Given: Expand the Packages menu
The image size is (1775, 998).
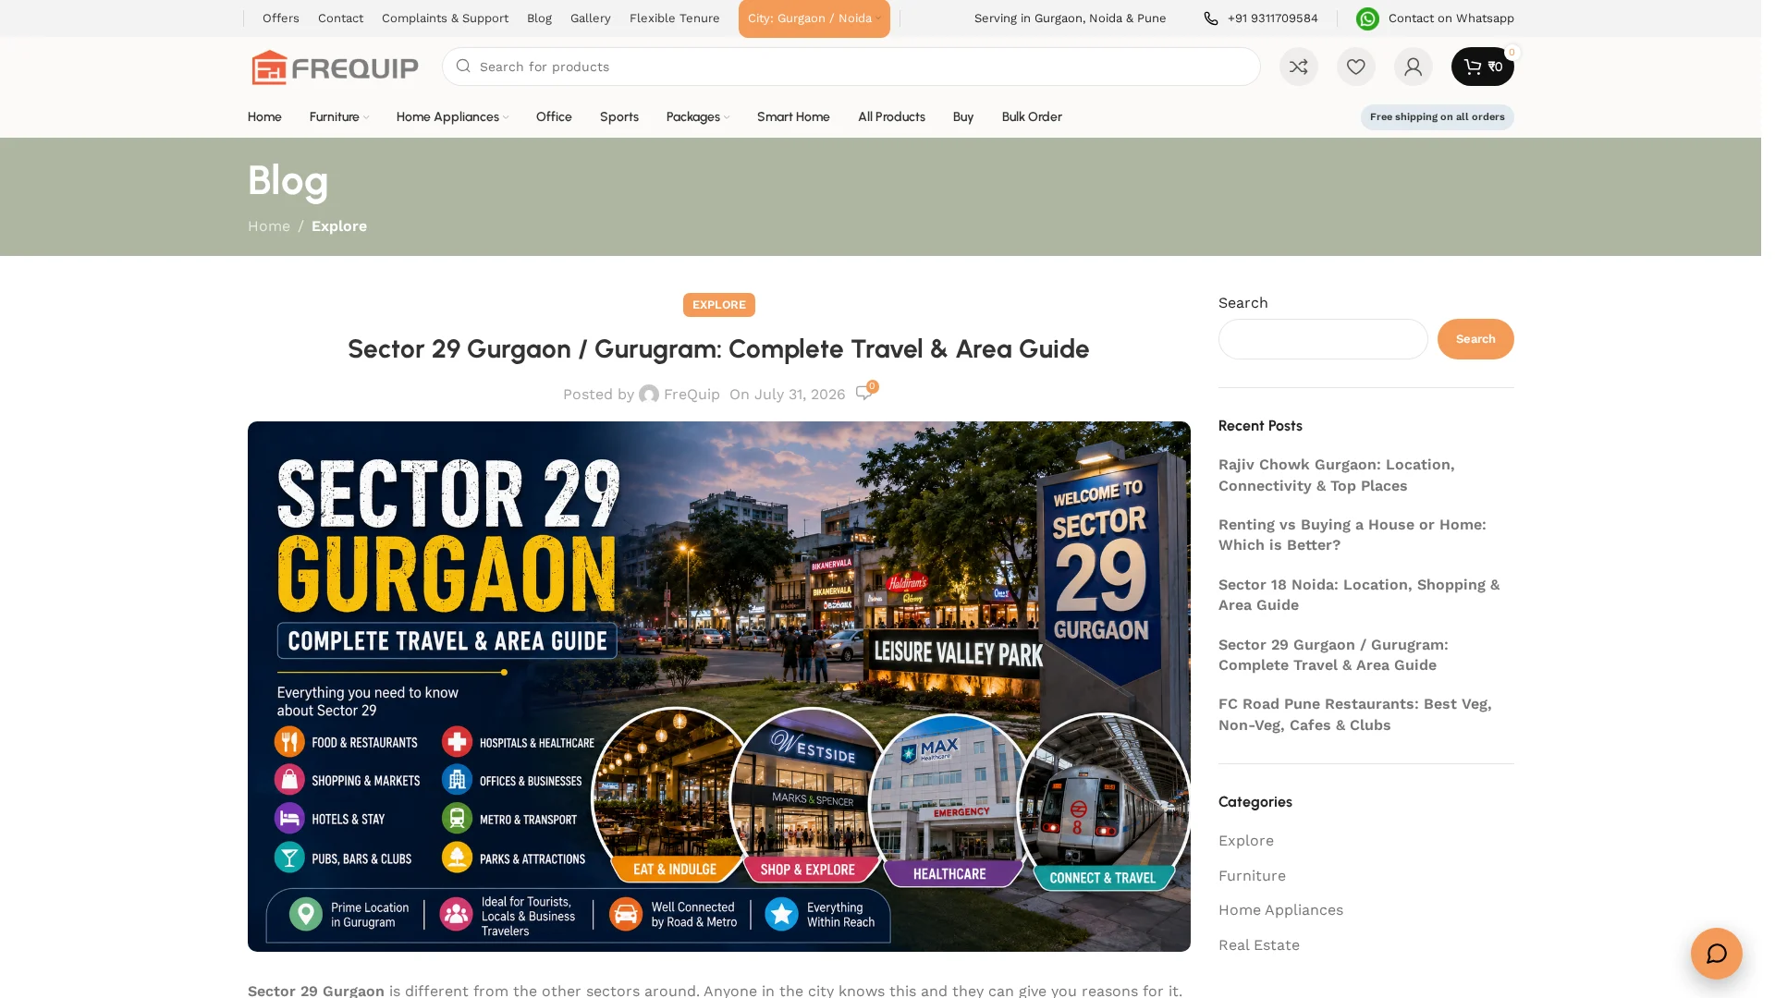Looking at the screenshot, I should [697, 116].
